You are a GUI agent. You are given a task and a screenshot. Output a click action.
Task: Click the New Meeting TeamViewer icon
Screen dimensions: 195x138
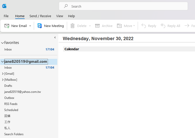[40, 26]
